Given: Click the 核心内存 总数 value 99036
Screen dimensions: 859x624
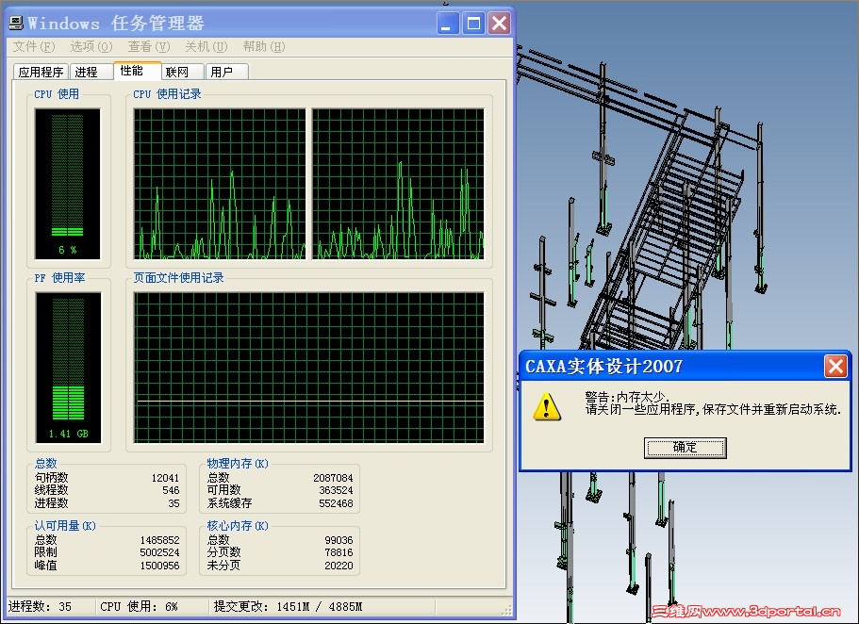Looking at the screenshot, I should tap(339, 540).
